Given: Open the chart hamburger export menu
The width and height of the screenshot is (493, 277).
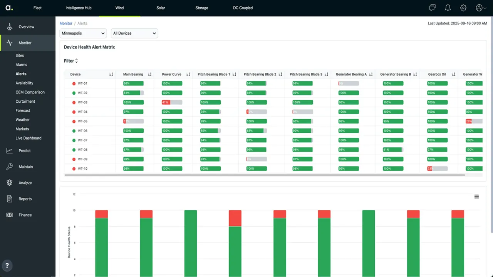Looking at the screenshot, I should pyautogui.click(x=476, y=196).
